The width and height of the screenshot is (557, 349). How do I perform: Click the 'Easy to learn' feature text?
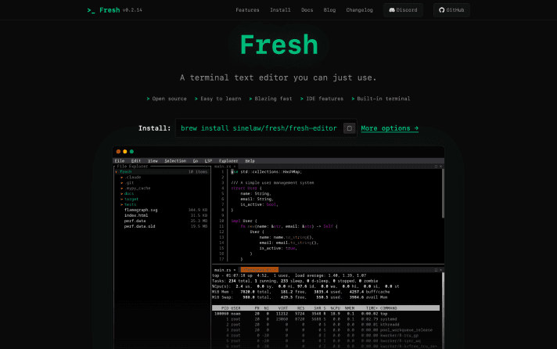221,99
